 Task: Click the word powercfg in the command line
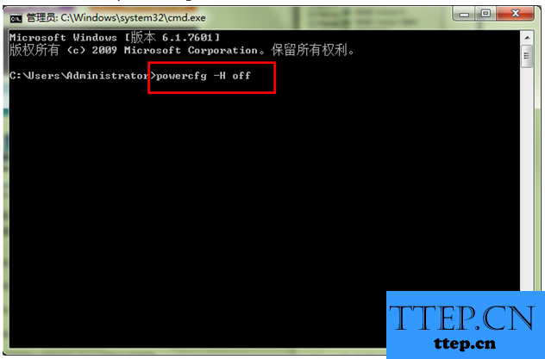pos(181,76)
